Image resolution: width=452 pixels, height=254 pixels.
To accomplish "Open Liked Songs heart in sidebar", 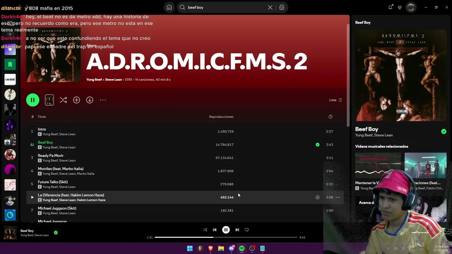I will 10,49.
